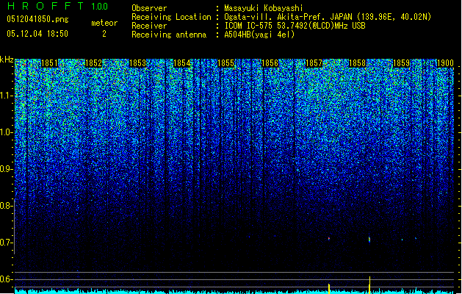Click the 0.7 kHz axis label
Screen dimensions: 462x294
(6, 243)
